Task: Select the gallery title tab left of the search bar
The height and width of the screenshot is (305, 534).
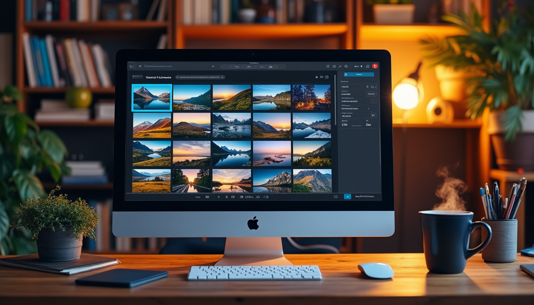Action: click(158, 77)
